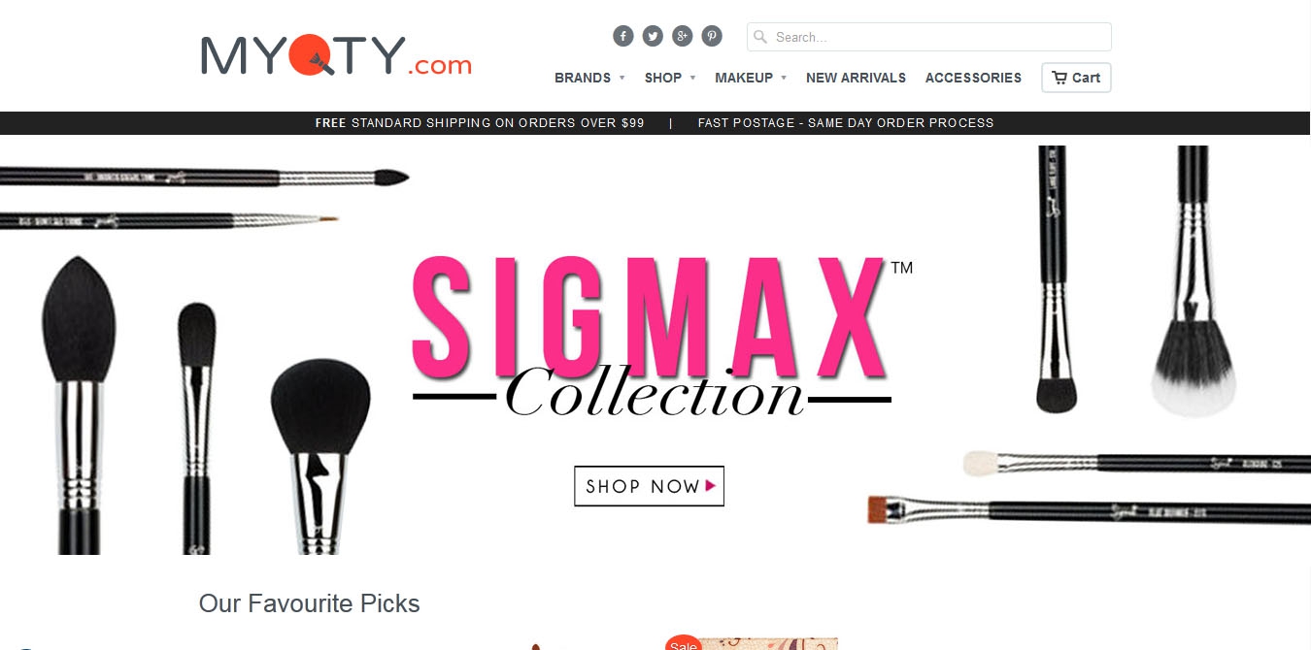
Task: Expand the BRANDS dropdown arrow
Action: 622,78
